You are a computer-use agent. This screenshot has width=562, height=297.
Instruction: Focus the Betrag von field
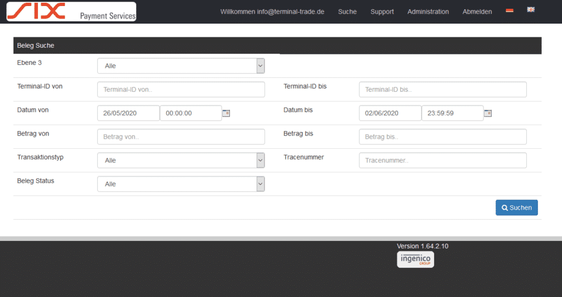181,137
